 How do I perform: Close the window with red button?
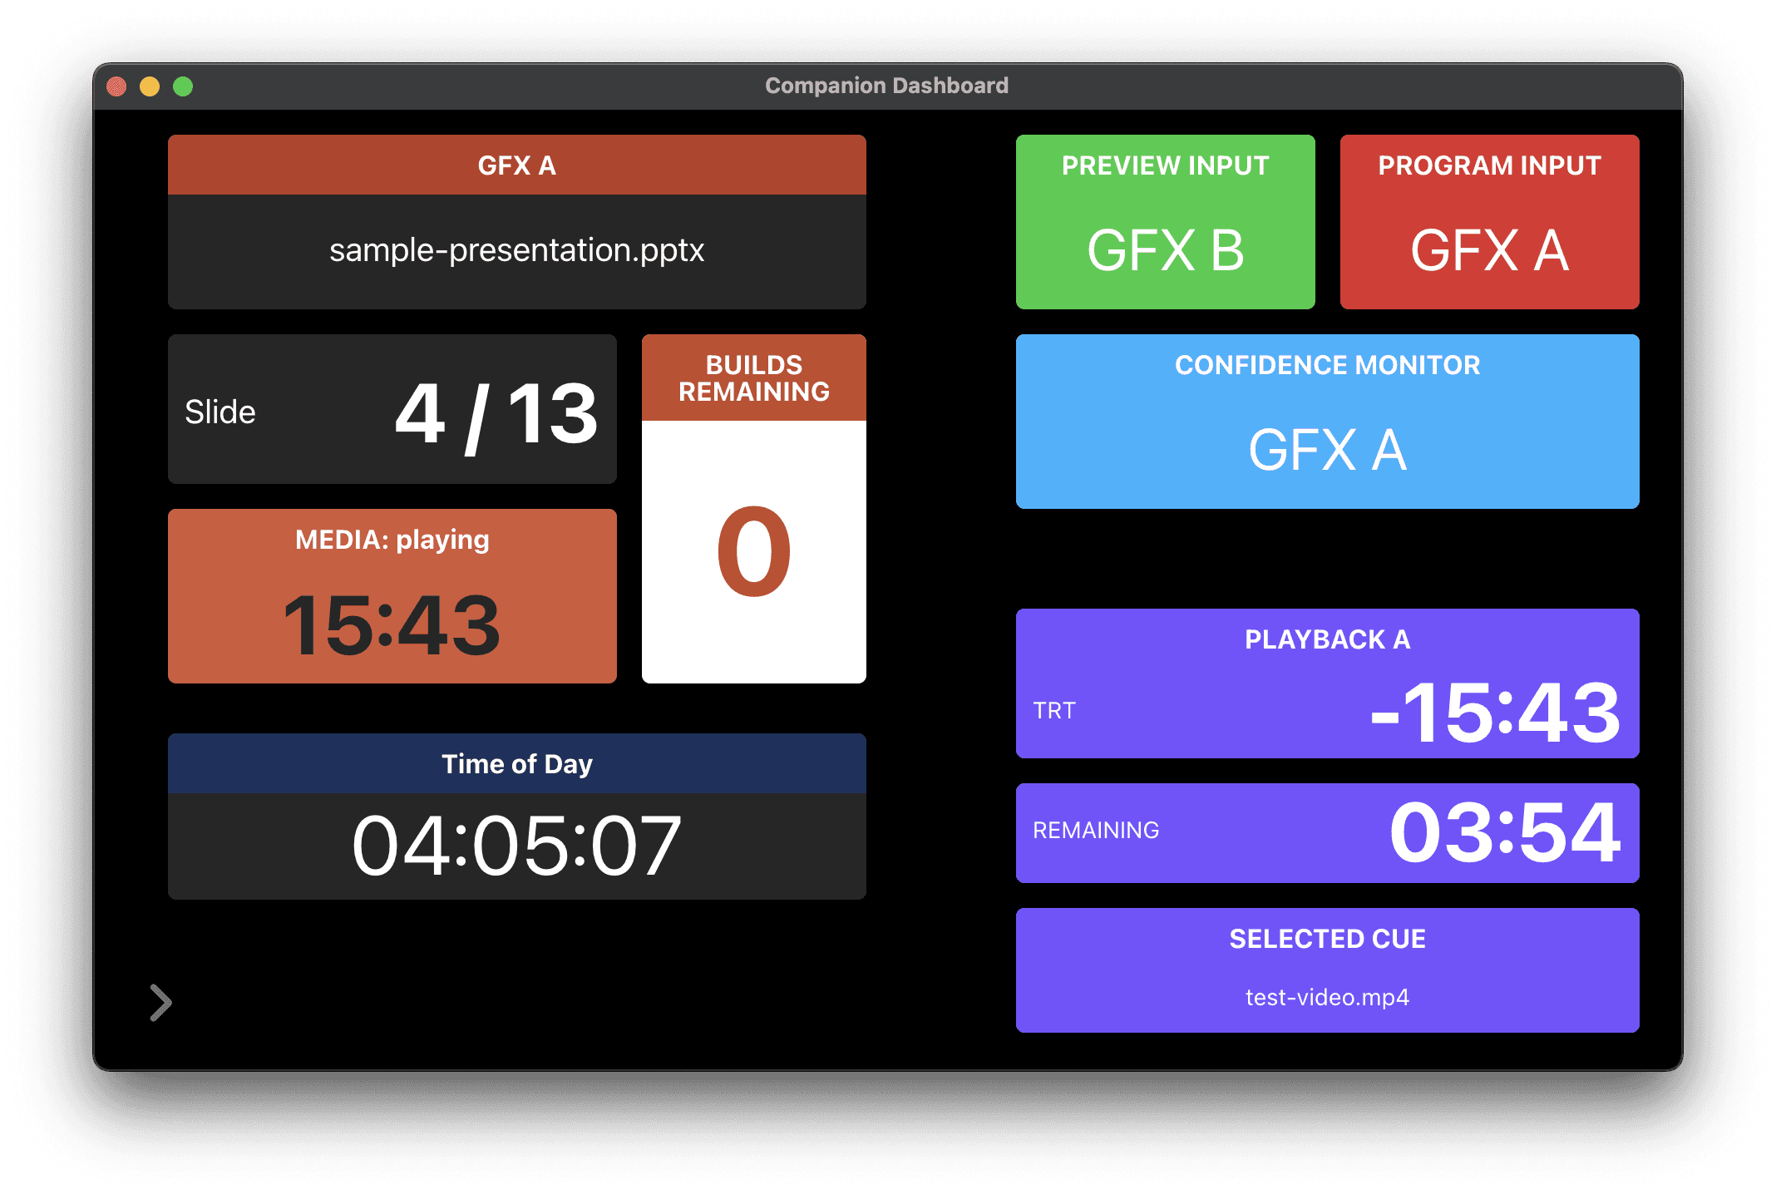coord(116,86)
